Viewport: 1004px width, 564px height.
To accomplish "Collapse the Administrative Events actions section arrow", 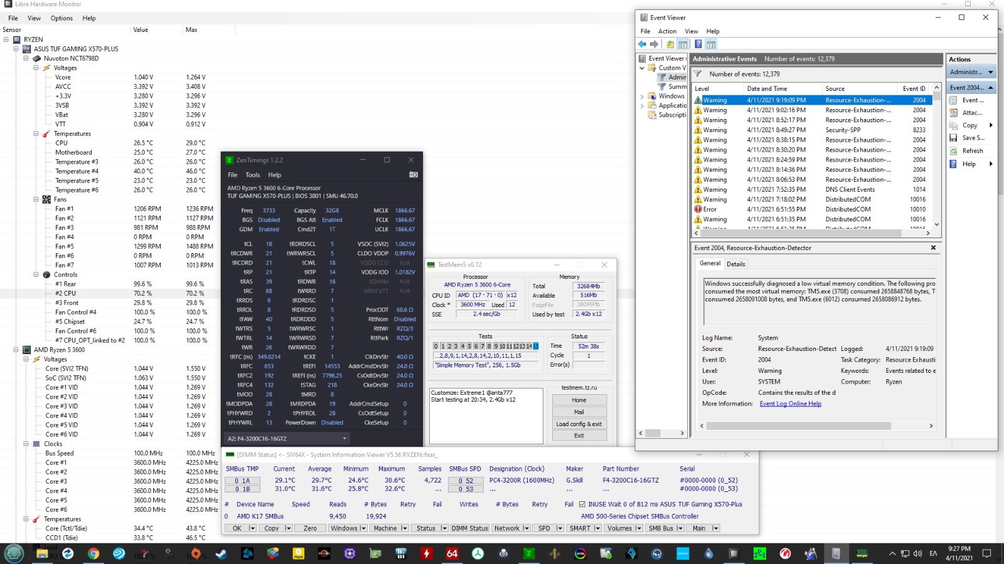I will pyautogui.click(x=990, y=72).
